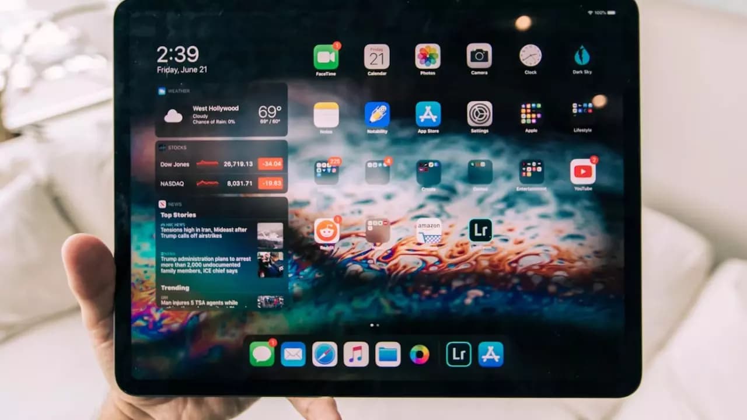Open the Camera app
The height and width of the screenshot is (420, 747).
coord(479,56)
